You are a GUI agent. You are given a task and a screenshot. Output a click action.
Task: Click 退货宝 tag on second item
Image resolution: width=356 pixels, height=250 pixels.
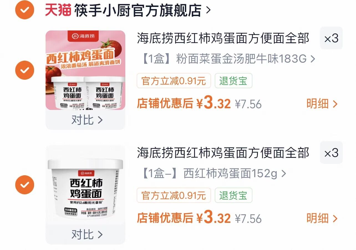tap(233, 195)
